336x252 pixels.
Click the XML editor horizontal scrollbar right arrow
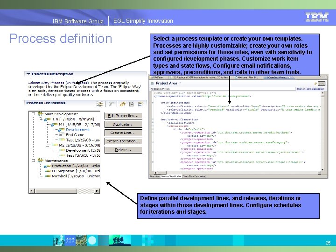319,173
